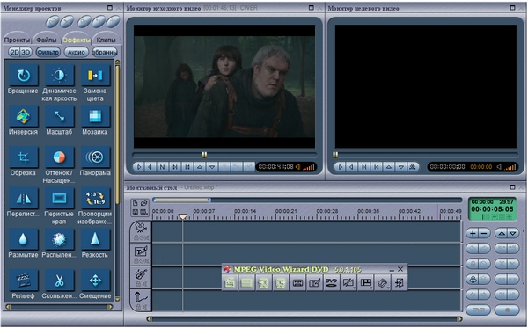
Task: Select the Вращение rotation effect icon
Action: (23, 76)
